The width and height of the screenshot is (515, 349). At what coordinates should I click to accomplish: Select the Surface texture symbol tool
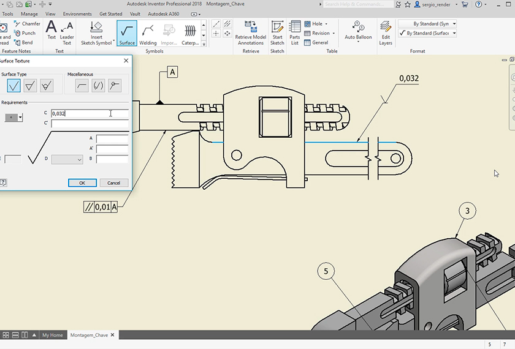coord(127,33)
